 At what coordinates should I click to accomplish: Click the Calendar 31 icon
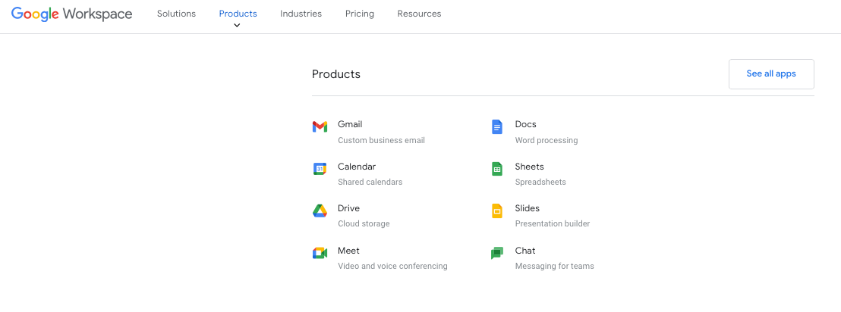[x=320, y=169]
